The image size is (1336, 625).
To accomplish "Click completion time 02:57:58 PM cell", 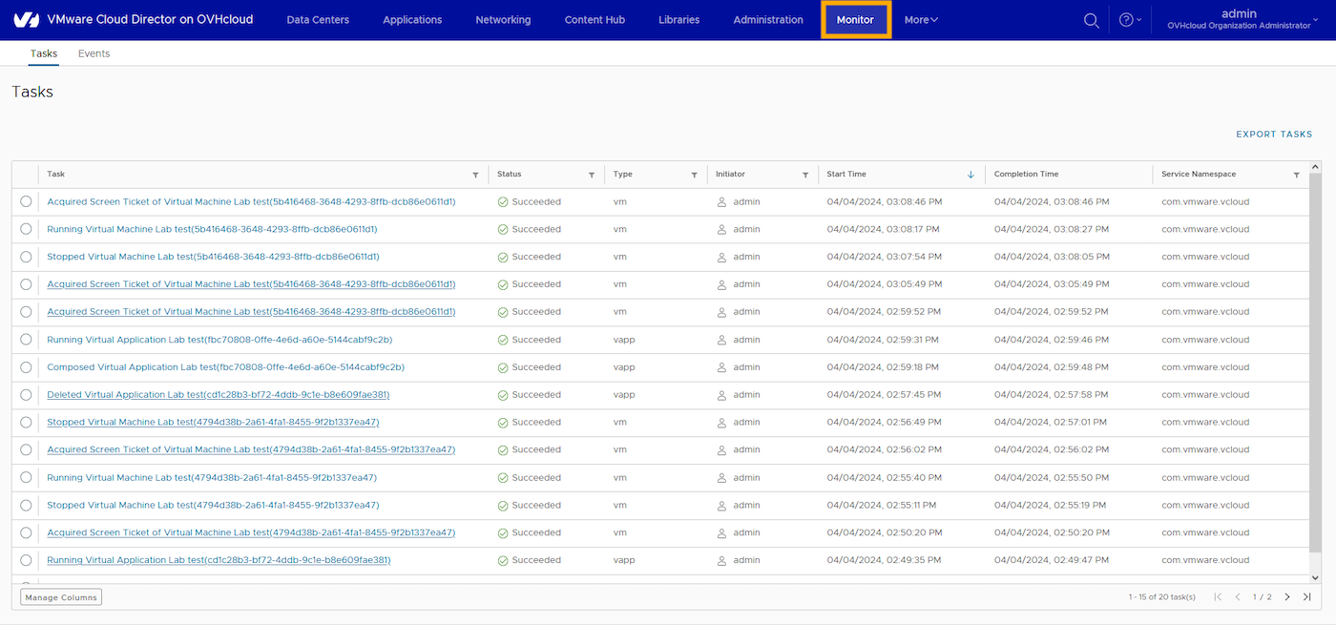I will pyautogui.click(x=1054, y=395).
